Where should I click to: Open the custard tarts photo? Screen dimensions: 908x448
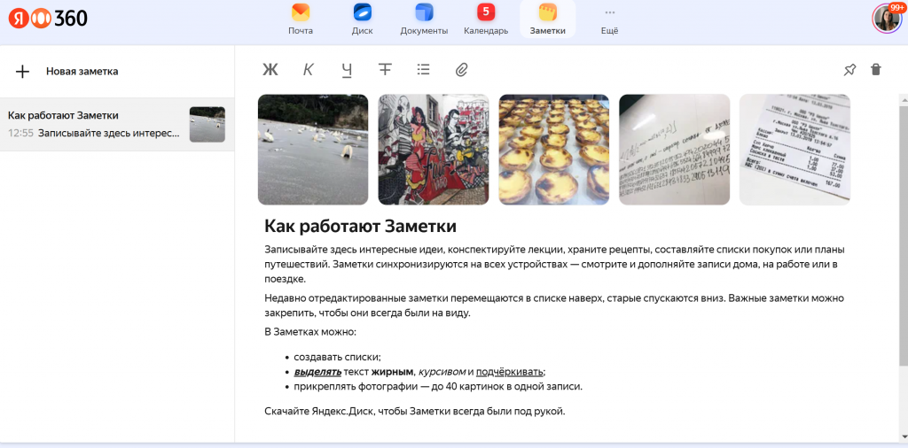tap(554, 150)
